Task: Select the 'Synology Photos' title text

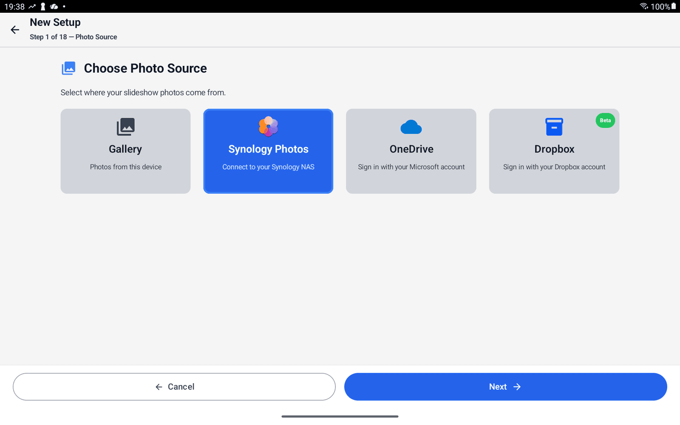Action: [x=268, y=149]
